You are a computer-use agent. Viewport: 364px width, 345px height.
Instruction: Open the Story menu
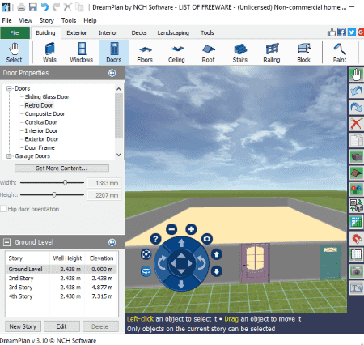click(47, 20)
